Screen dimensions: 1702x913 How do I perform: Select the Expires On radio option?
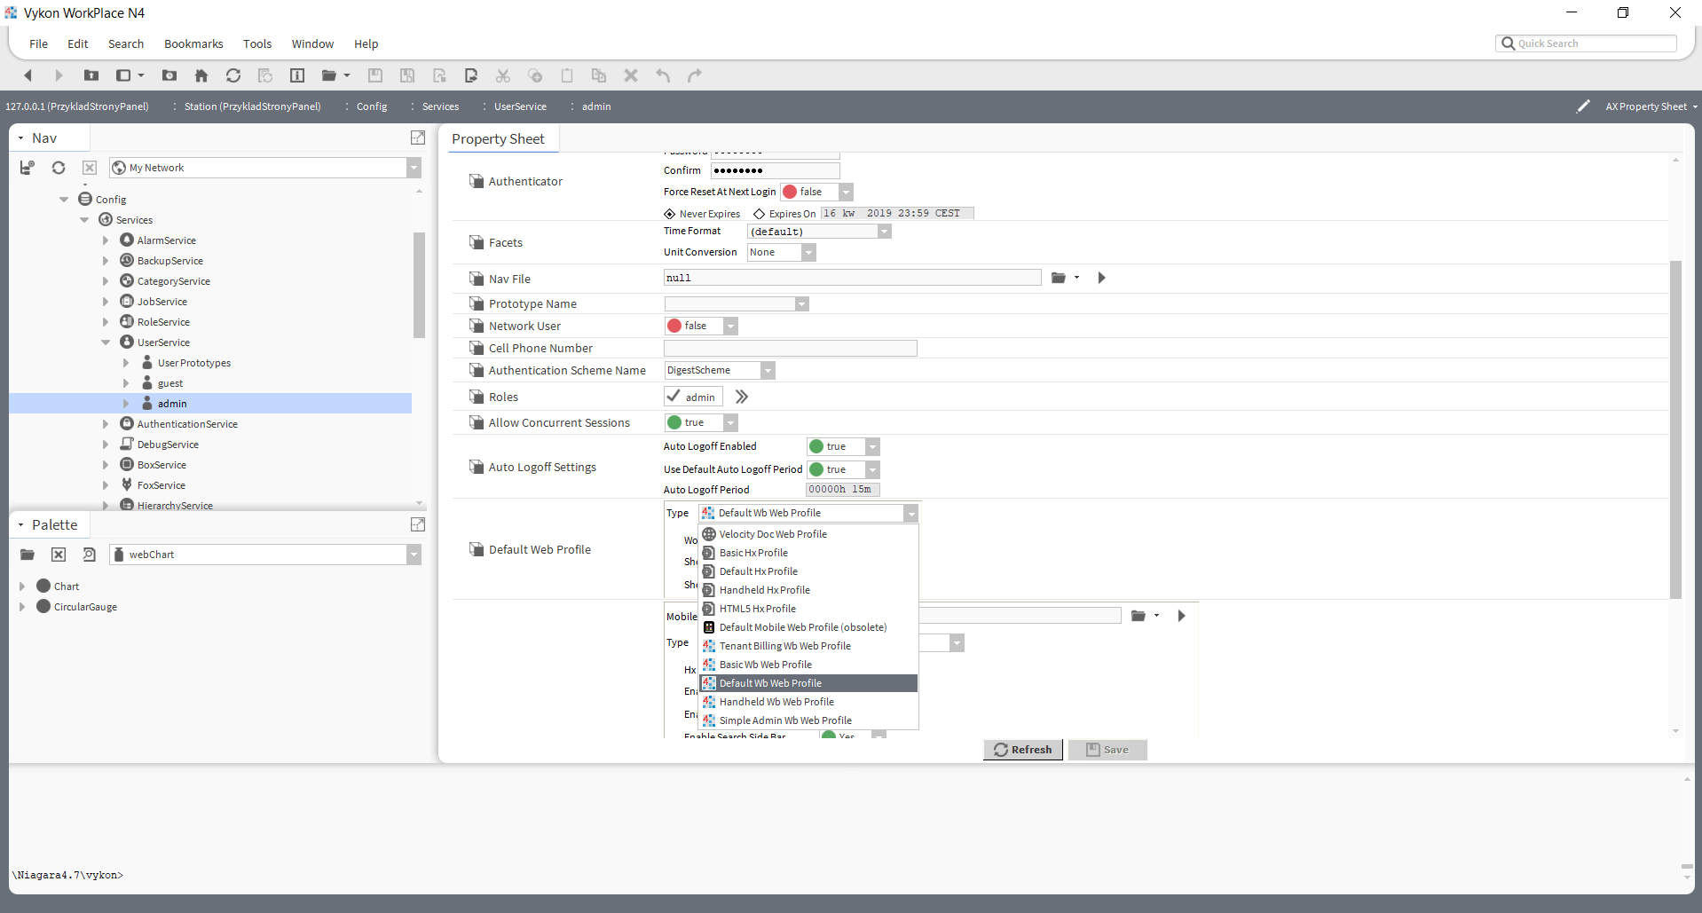pyautogui.click(x=759, y=214)
